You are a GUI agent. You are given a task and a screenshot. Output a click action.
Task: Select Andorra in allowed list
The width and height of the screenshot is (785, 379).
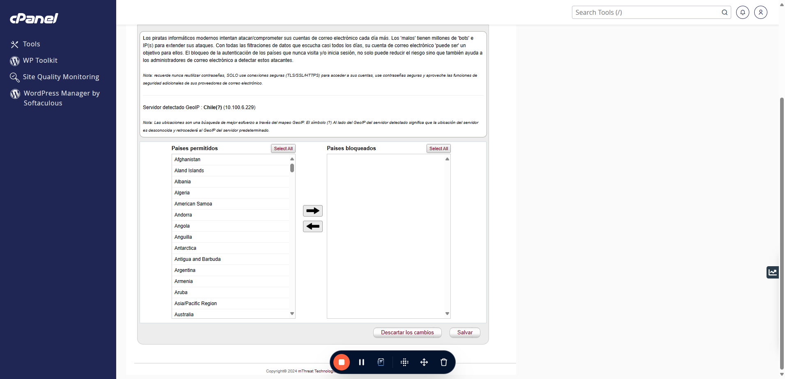231,215
